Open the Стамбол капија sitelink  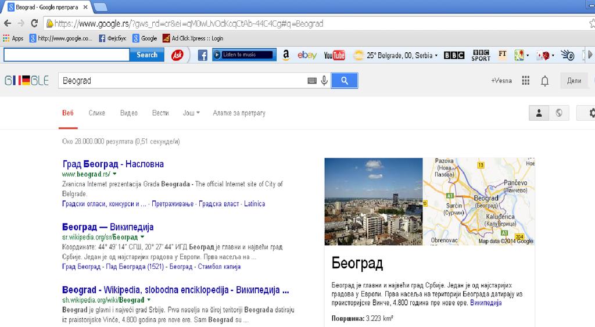coord(219,267)
